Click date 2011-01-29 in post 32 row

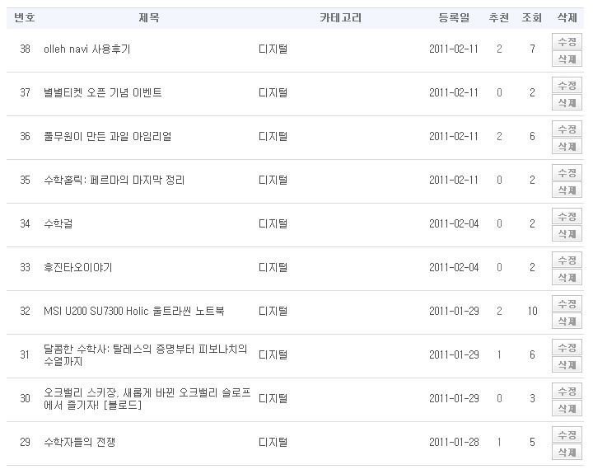pyautogui.click(x=454, y=311)
